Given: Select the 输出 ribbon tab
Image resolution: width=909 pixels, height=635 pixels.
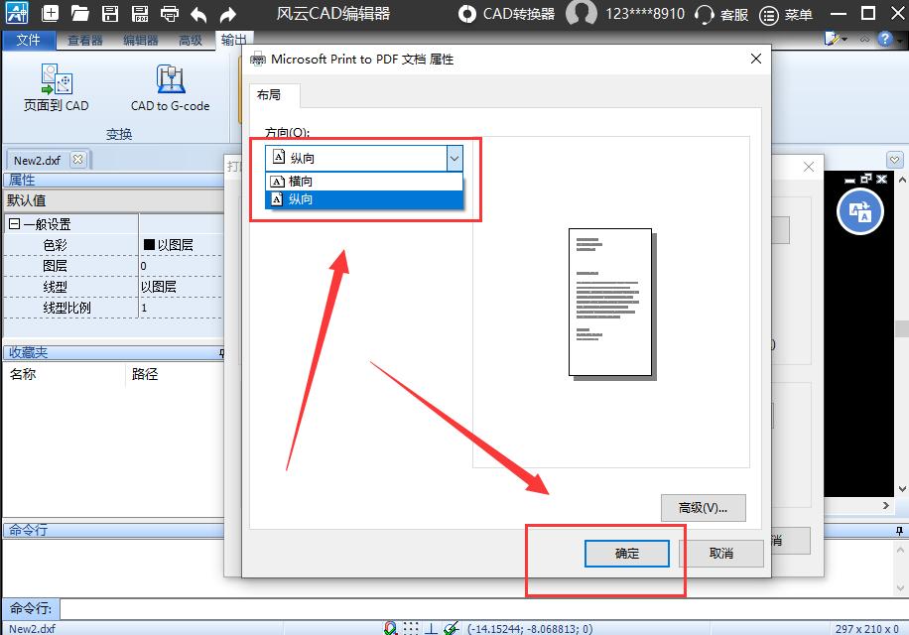Looking at the screenshot, I should (x=232, y=40).
